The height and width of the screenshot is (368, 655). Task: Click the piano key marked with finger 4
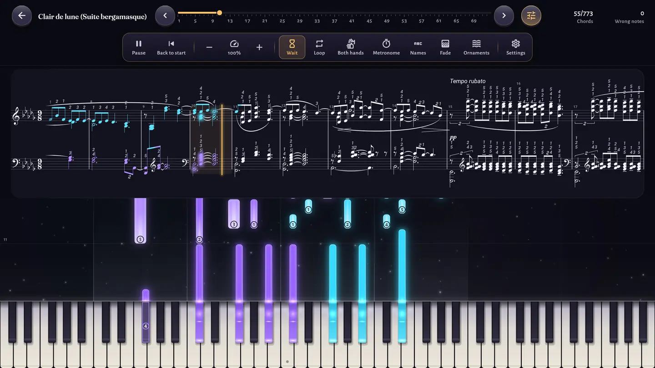tap(146, 322)
